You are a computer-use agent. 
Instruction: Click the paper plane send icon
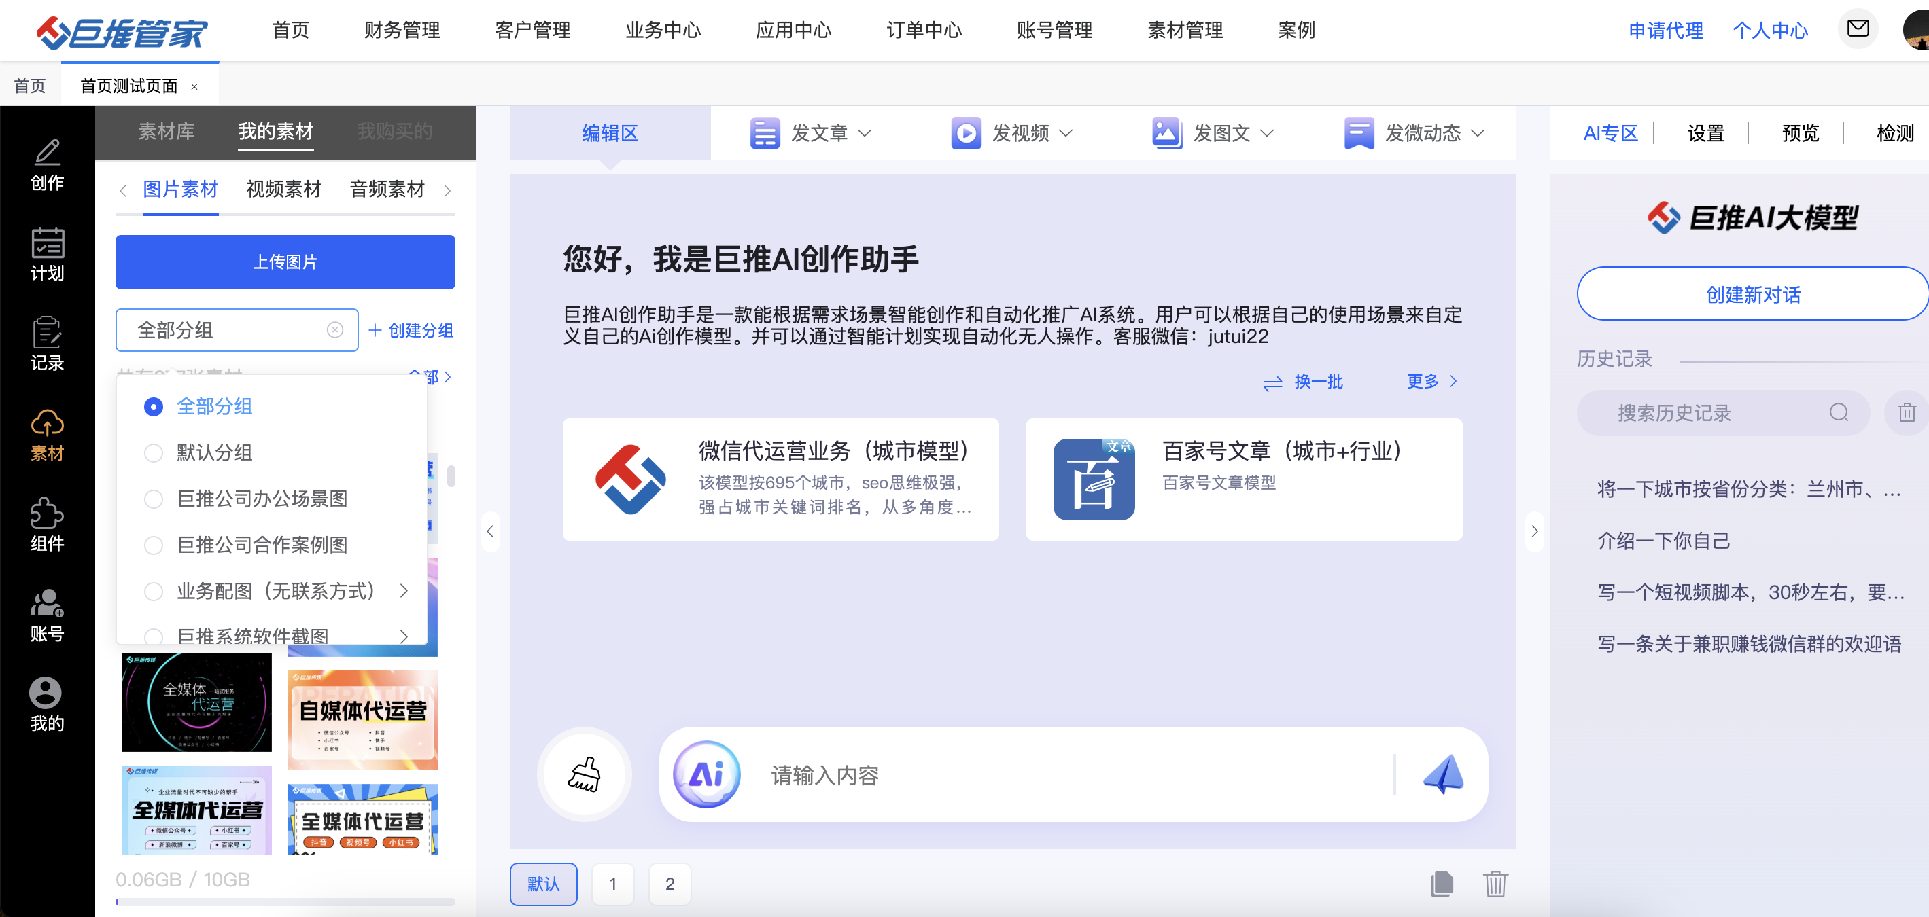coord(1443,774)
